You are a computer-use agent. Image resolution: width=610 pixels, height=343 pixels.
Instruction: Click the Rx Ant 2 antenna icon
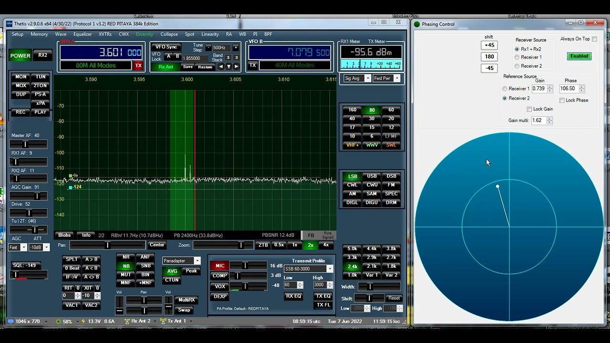[x=127, y=321]
